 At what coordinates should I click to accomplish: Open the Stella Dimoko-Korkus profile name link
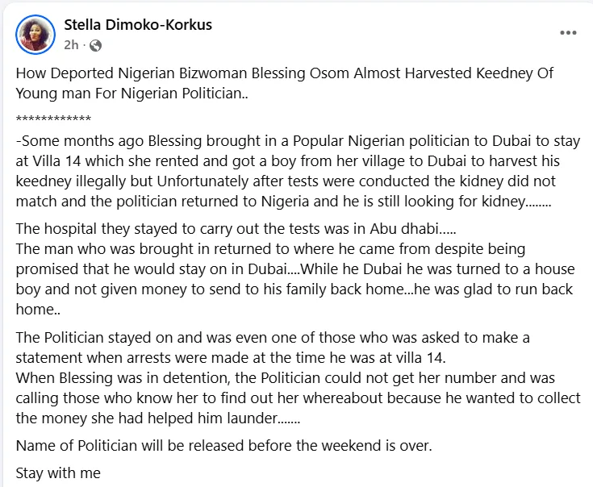137,24
